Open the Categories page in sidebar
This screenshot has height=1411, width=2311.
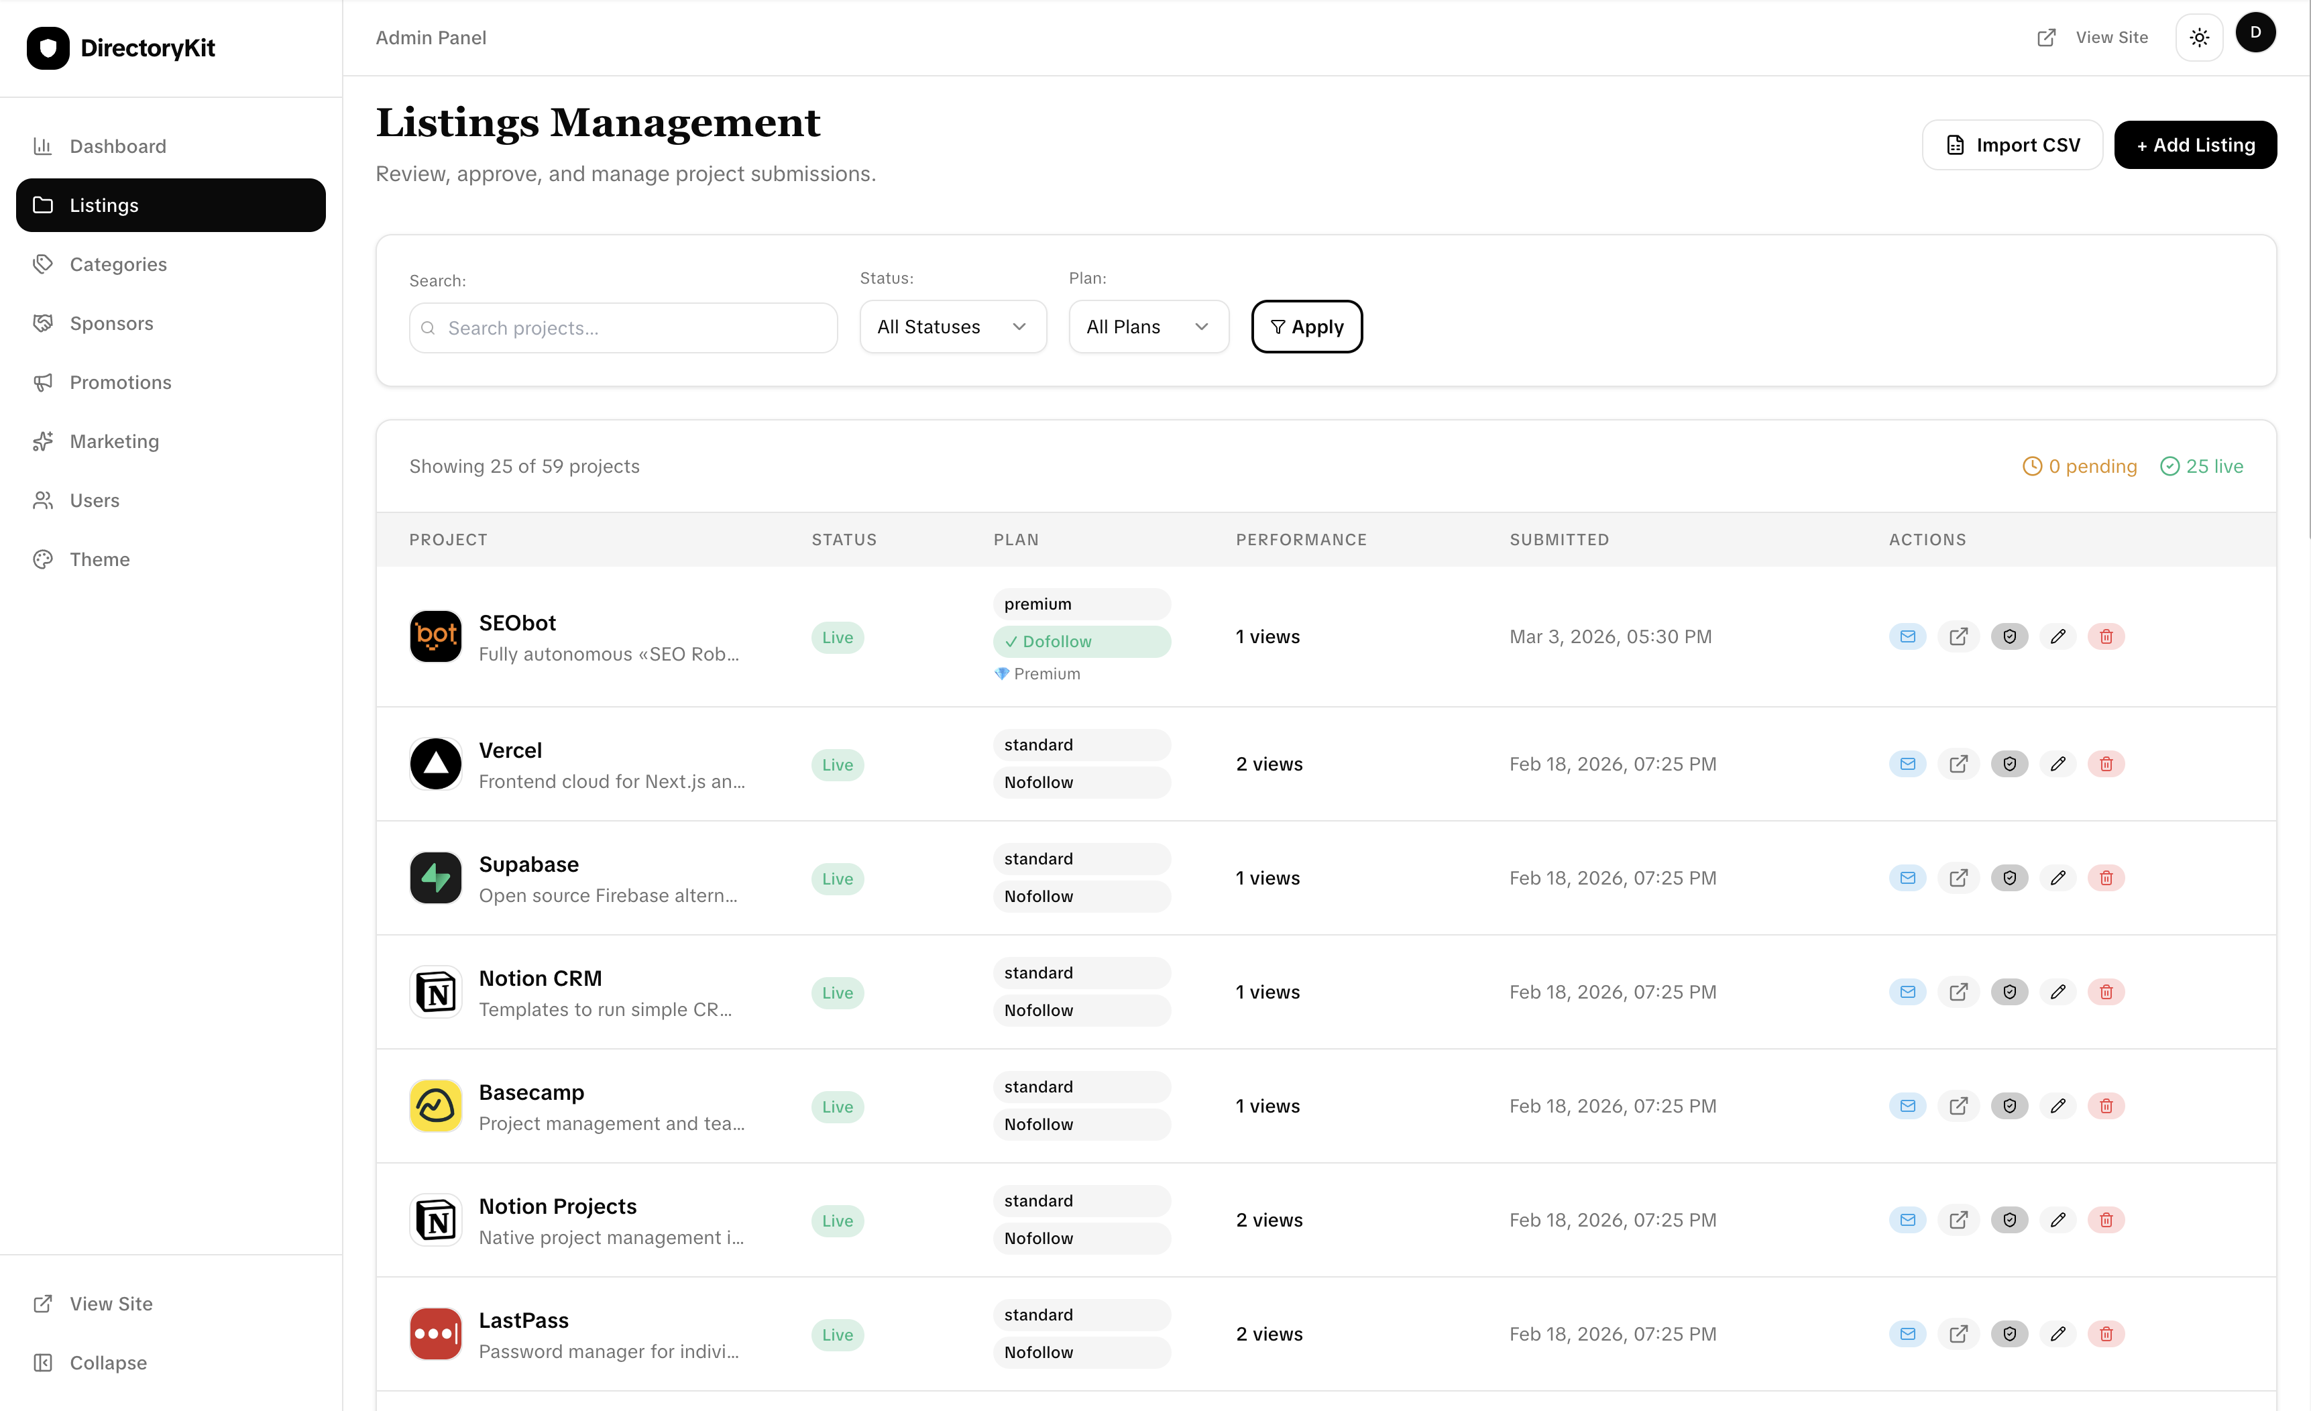coord(118,264)
